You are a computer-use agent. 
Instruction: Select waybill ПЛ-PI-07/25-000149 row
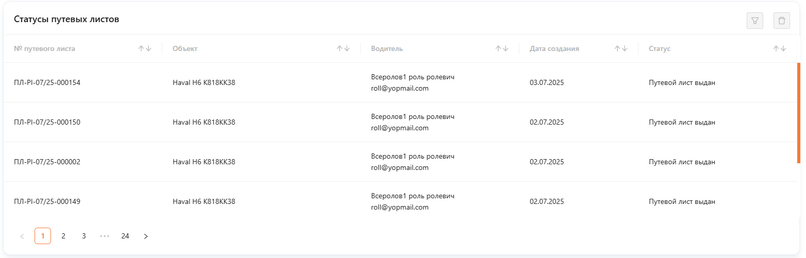pyautogui.click(x=400, y=201)
